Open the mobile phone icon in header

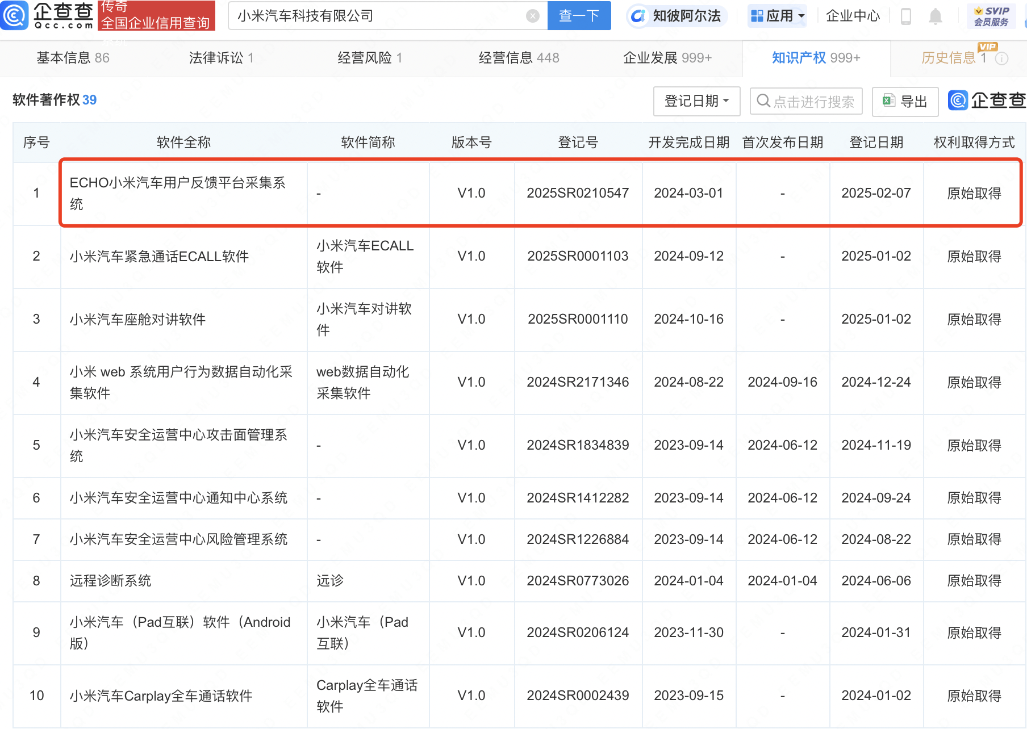(906, 16)
